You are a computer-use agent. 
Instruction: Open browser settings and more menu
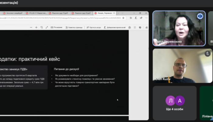(x=146, y=18)
